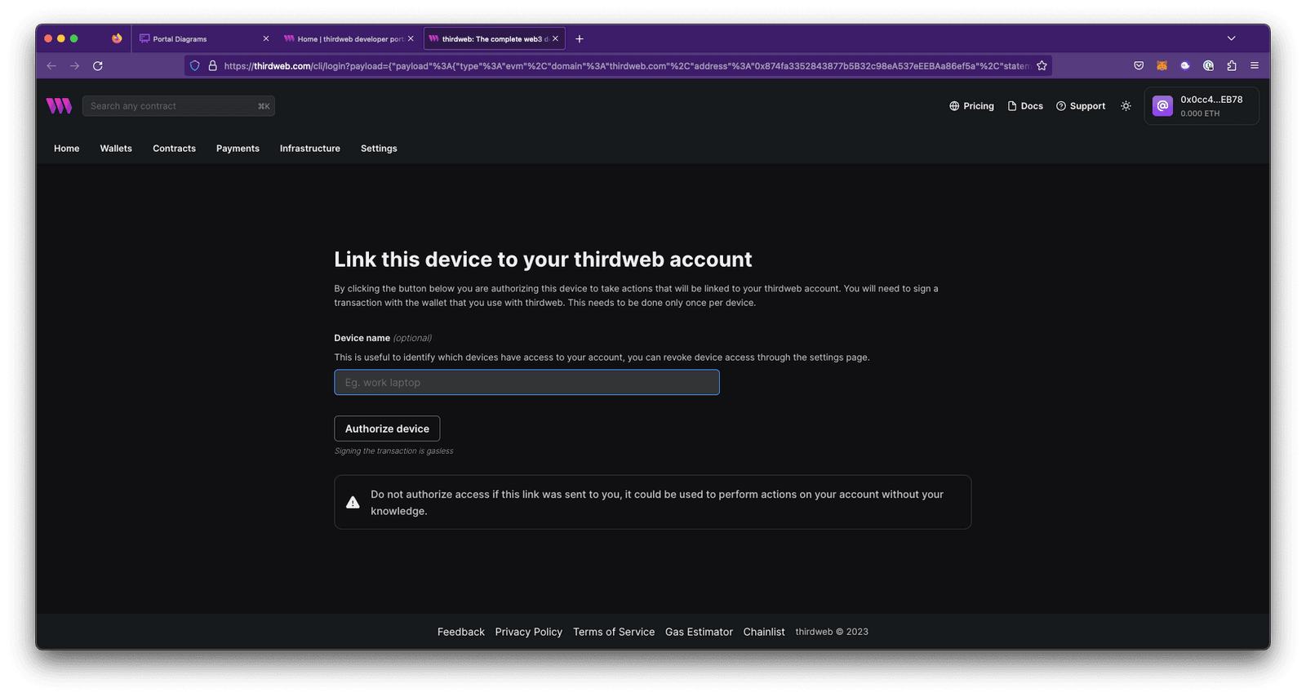Expand the list all tabs chevron
Viewport: 1306px width, 697px height.
tap(1231, 38)
